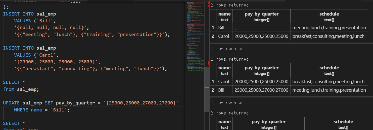Select Bill's updated pay '25000,25000,27000,27000' cell
Screen dimensions: 373x130
[x=261, y=90]
